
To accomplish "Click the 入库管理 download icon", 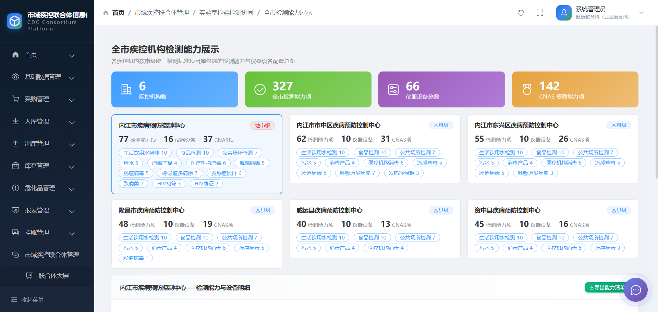I will click(x=15, y=121).
